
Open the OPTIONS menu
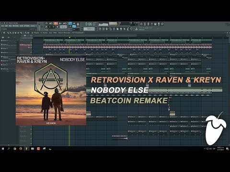tap(27, 26)
